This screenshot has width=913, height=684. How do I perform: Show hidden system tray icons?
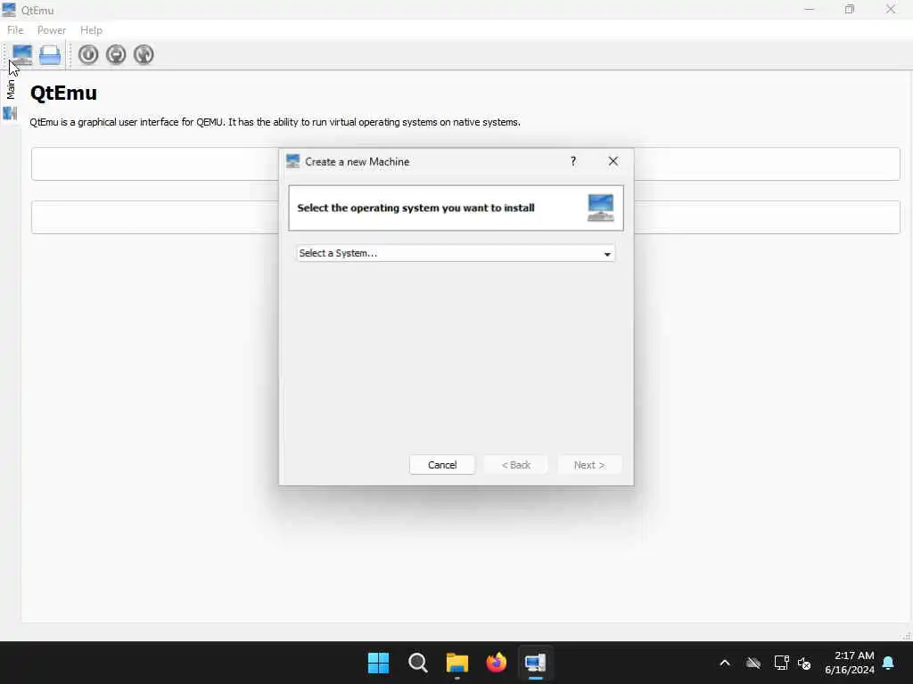tap(725, 663)
